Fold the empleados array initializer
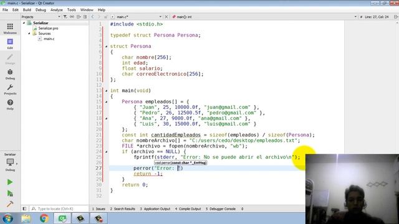The image size is (399, 224). click(x=106, y=102)
